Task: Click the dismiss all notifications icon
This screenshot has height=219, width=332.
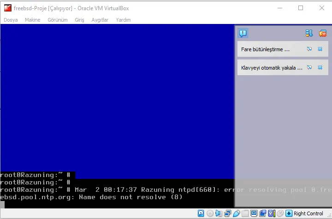Action: pos(322,33)
